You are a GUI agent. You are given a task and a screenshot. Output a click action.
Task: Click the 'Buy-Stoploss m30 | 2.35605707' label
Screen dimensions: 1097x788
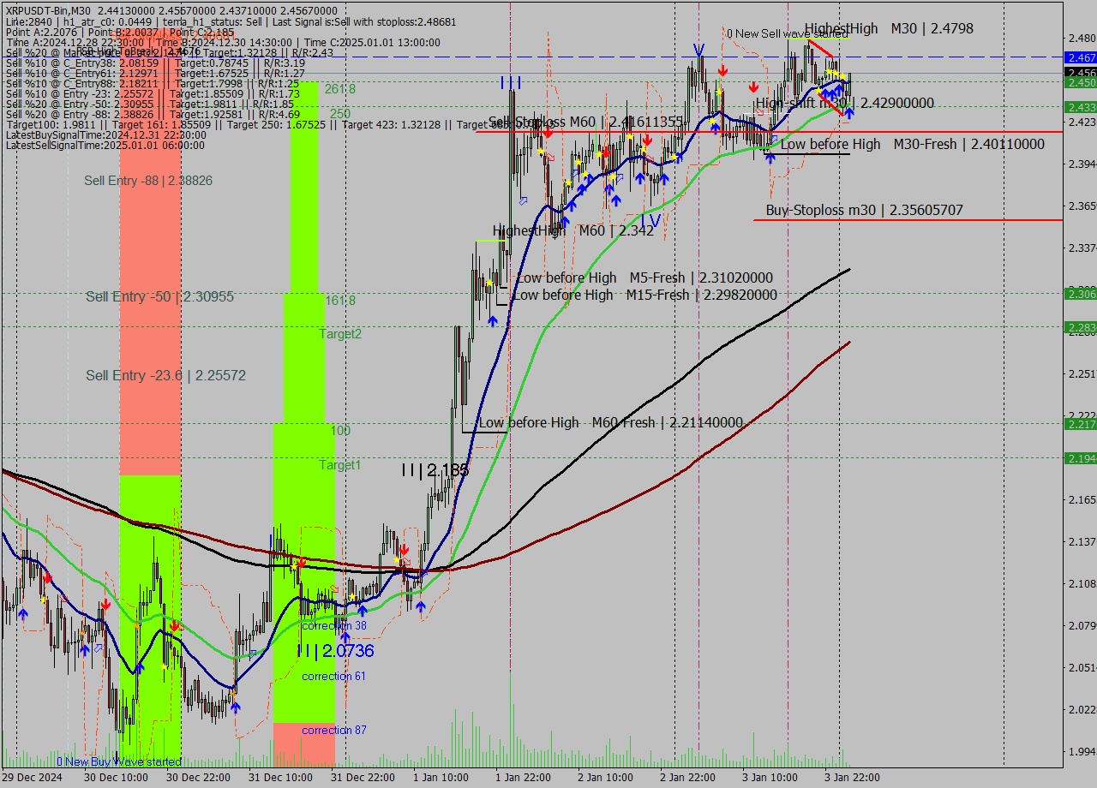point(864,210)
